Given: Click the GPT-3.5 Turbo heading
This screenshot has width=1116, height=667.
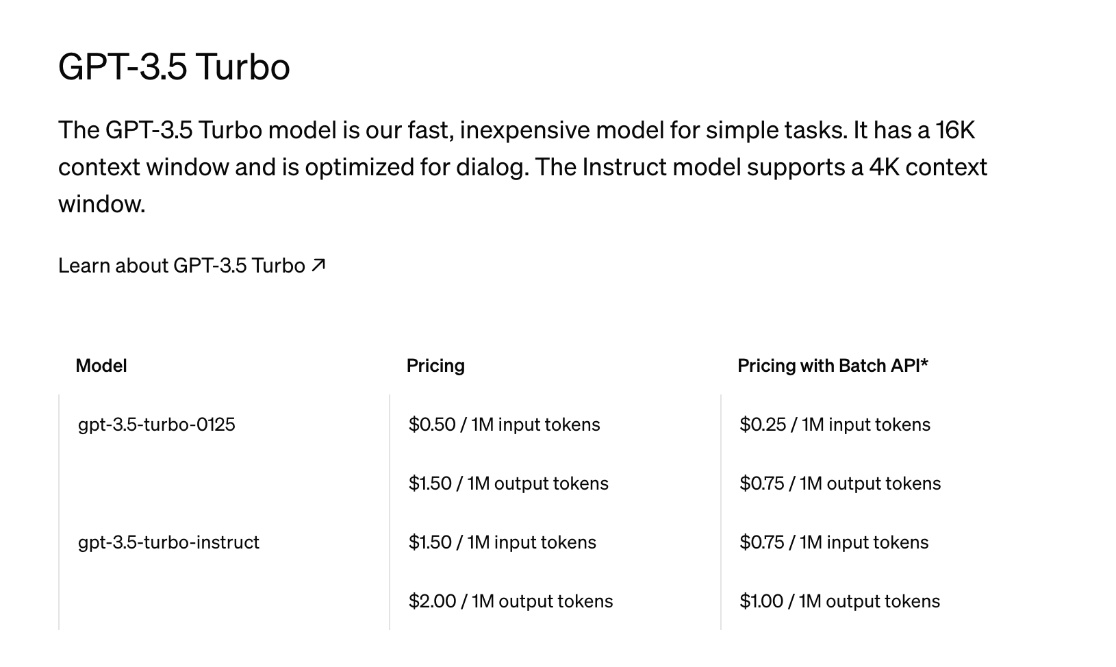Looking at the screenshot, I should pyautogui.click(x=174, y=67).
